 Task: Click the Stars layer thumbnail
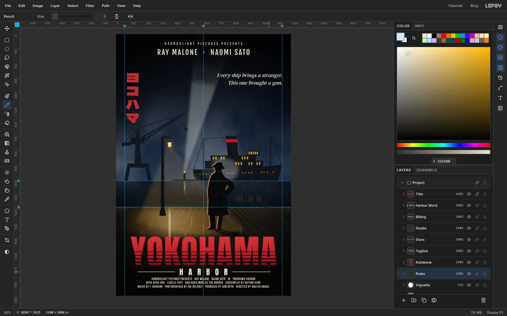tap(411, 240)
